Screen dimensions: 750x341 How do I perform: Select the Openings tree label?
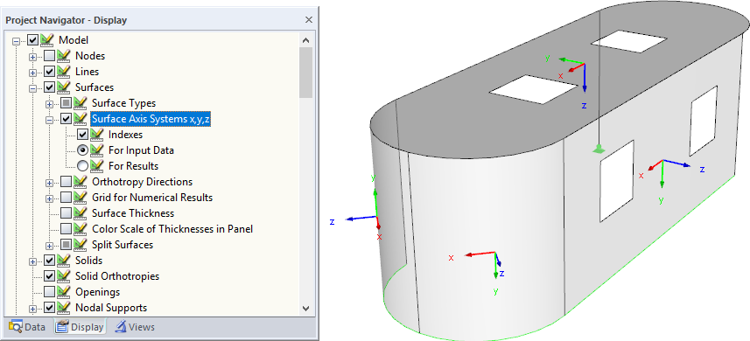[97, 292]
